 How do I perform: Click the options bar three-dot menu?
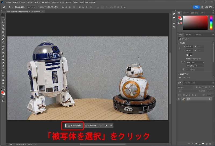(97, 7)
